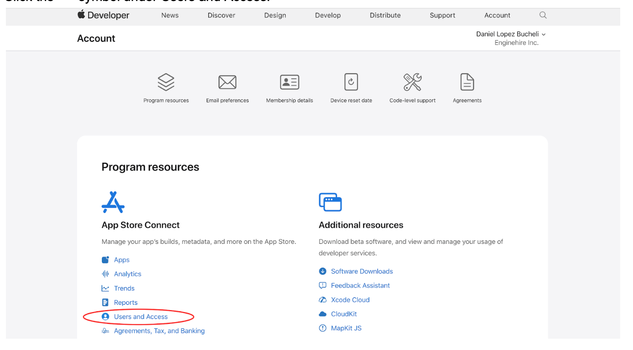Open the Support menu
This screenshot has width=633, height=350.
point(443,15)
